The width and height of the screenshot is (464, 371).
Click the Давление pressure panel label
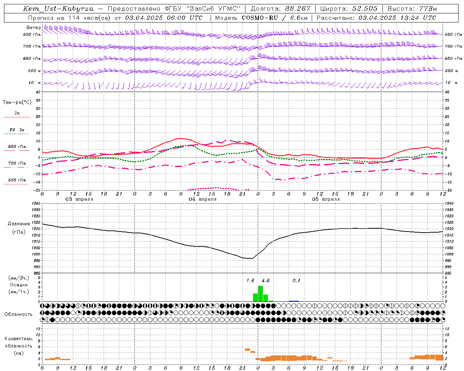point(19,224)
